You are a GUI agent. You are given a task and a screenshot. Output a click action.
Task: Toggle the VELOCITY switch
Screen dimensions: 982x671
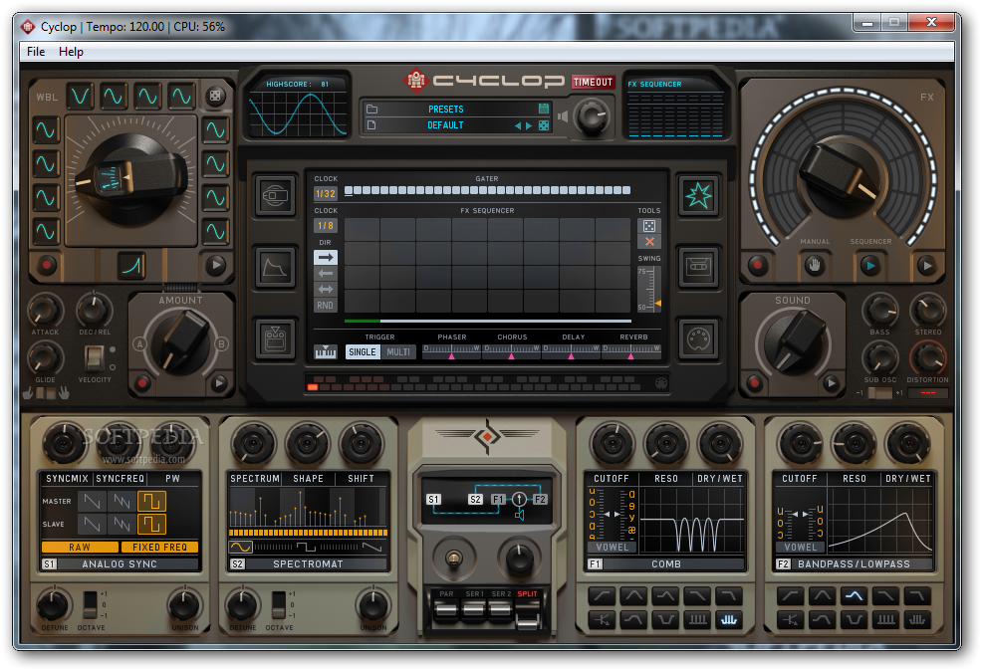coord(94,358)
